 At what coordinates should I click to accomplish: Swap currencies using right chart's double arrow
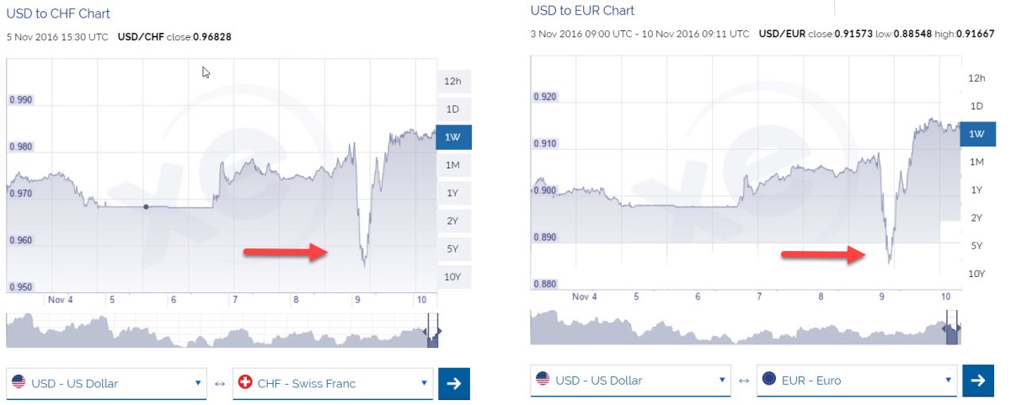tap(744, 381)
